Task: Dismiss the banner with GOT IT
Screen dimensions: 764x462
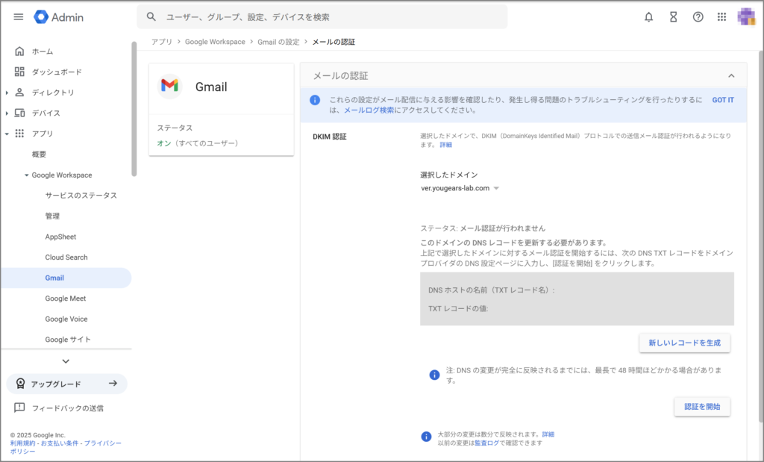Action: [x=722, y=100]
